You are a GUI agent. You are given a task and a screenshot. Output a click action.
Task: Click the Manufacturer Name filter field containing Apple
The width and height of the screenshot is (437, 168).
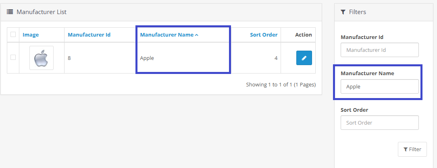tap(379, 86)
